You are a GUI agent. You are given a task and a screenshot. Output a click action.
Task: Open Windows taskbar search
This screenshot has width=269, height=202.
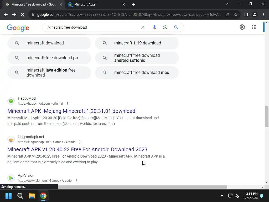point(20,196)
